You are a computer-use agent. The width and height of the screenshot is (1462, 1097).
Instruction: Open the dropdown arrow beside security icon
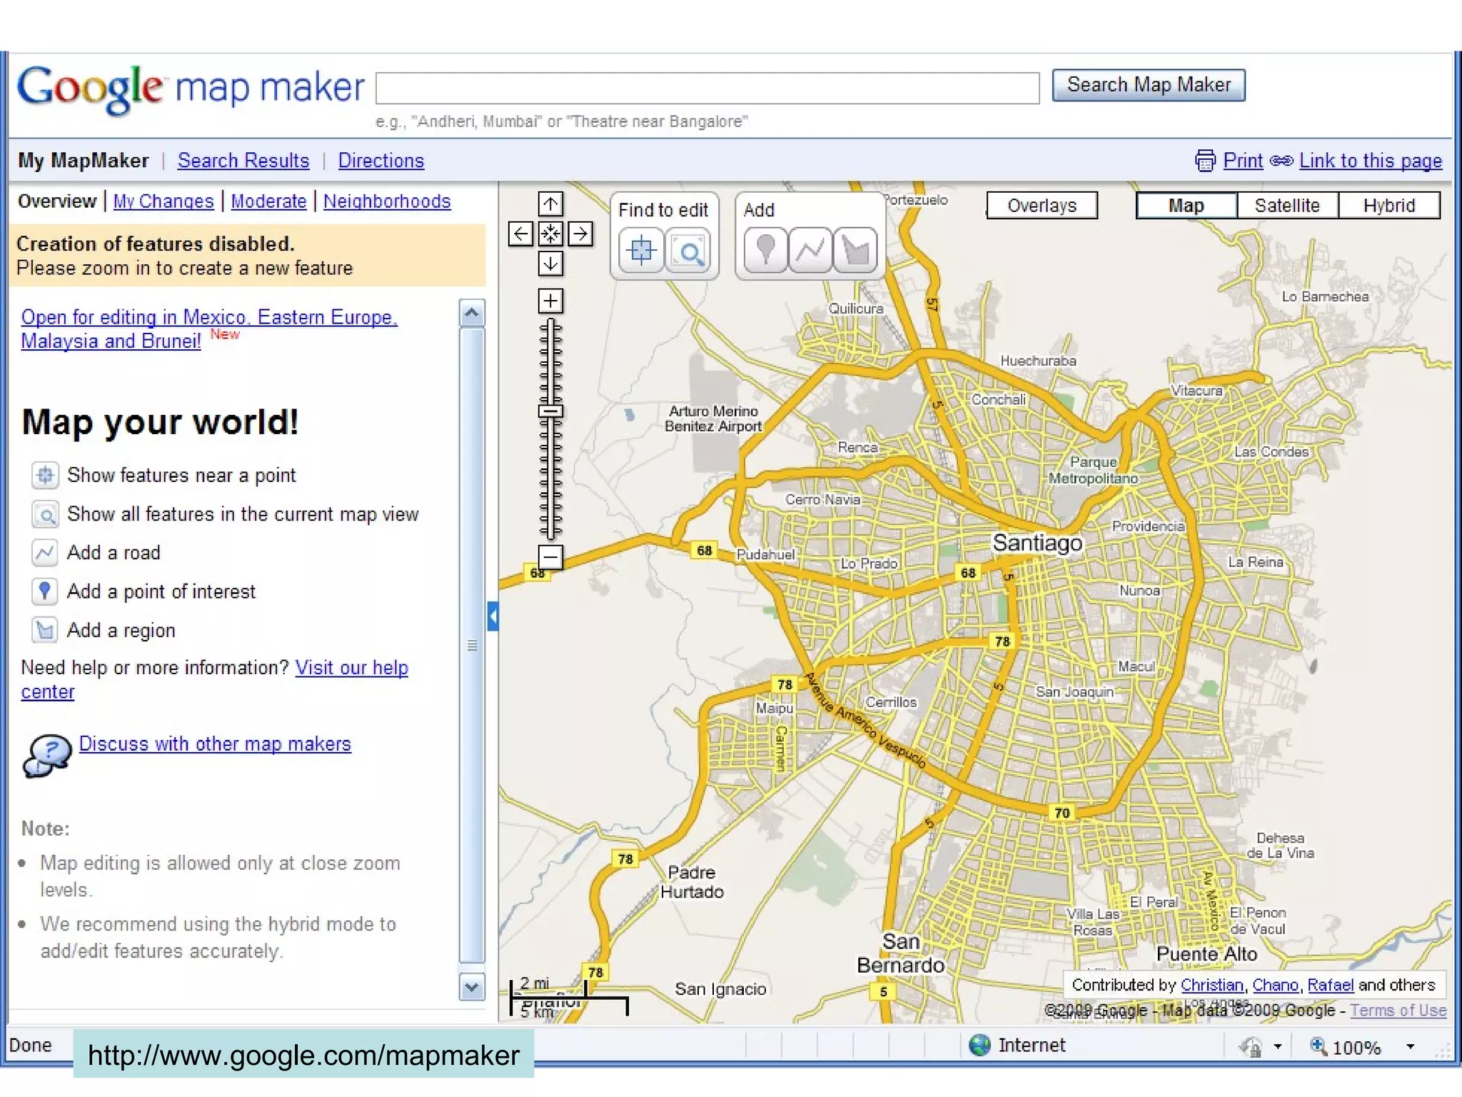(x=1278, y=1046)
